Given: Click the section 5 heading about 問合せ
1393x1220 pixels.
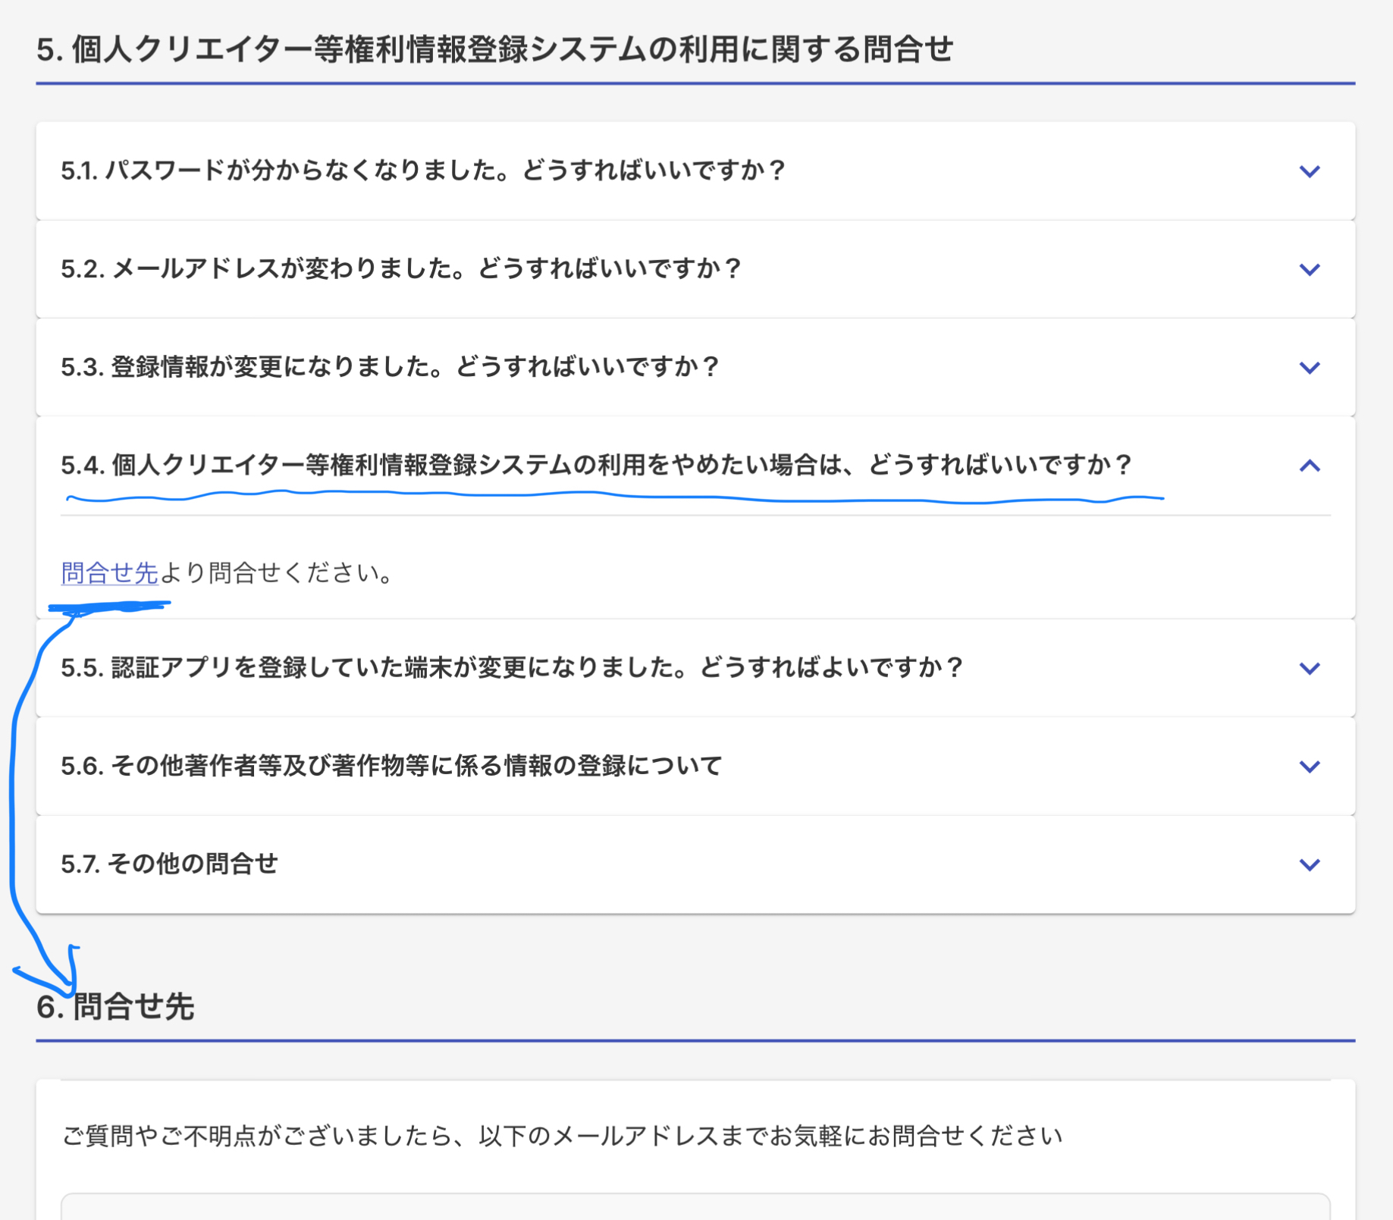Looking at the screenshot, I should click(494, 50).
